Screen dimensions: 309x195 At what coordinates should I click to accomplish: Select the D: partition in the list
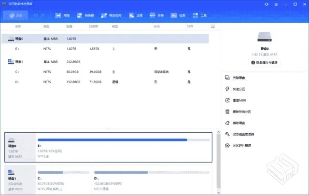coord(105,82)
